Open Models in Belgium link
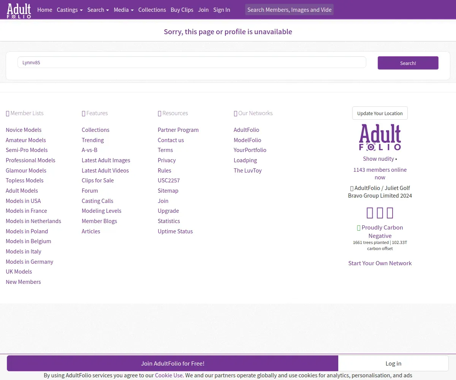Viewport: 456px width, 380px height. [28, 241]
